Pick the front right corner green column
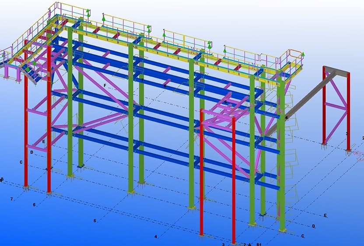 281,153
